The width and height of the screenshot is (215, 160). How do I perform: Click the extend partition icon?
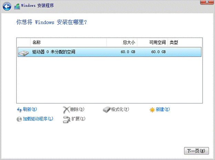[66, 119]
